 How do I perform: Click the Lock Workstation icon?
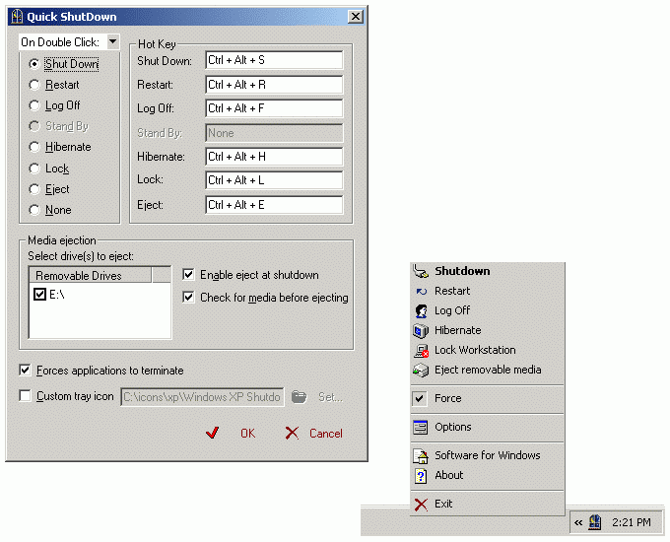pyautogui.click(x=421, y=351)
